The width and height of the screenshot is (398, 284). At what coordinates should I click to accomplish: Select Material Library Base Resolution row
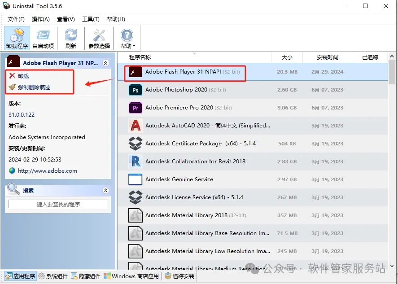(253, 233)
